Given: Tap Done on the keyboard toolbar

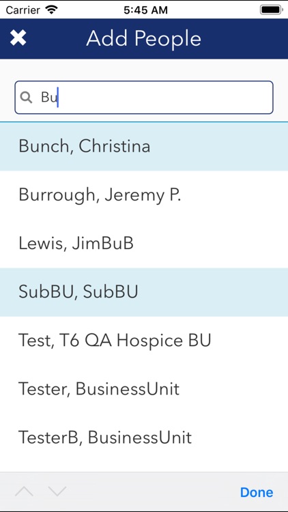Looking at the screenshot, I should point(257,492).
